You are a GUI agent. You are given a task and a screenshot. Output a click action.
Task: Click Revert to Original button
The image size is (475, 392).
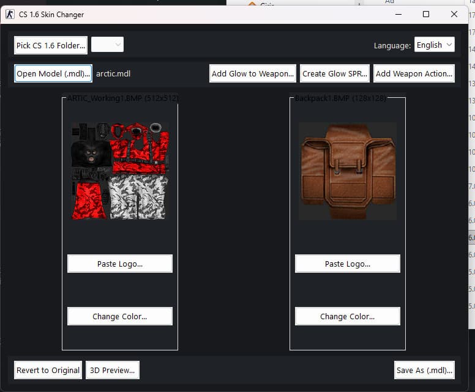click(x=48, y=370)
